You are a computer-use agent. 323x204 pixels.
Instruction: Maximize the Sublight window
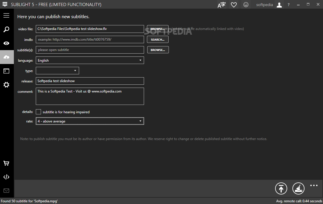(308, 4)
